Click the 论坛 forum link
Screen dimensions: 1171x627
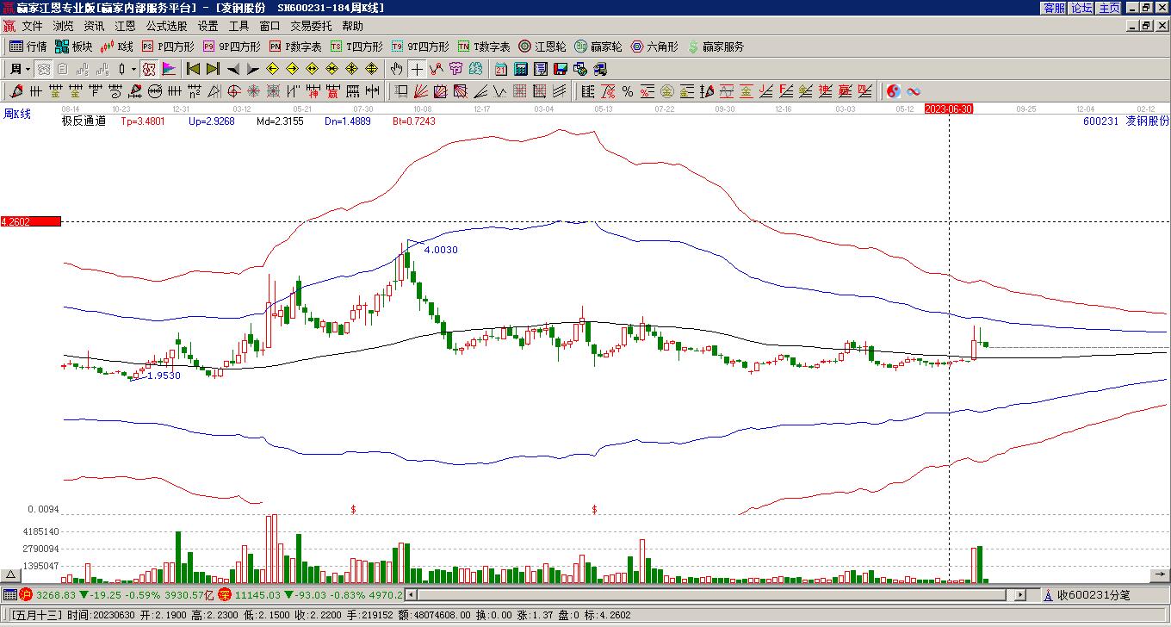[1081, 8]
